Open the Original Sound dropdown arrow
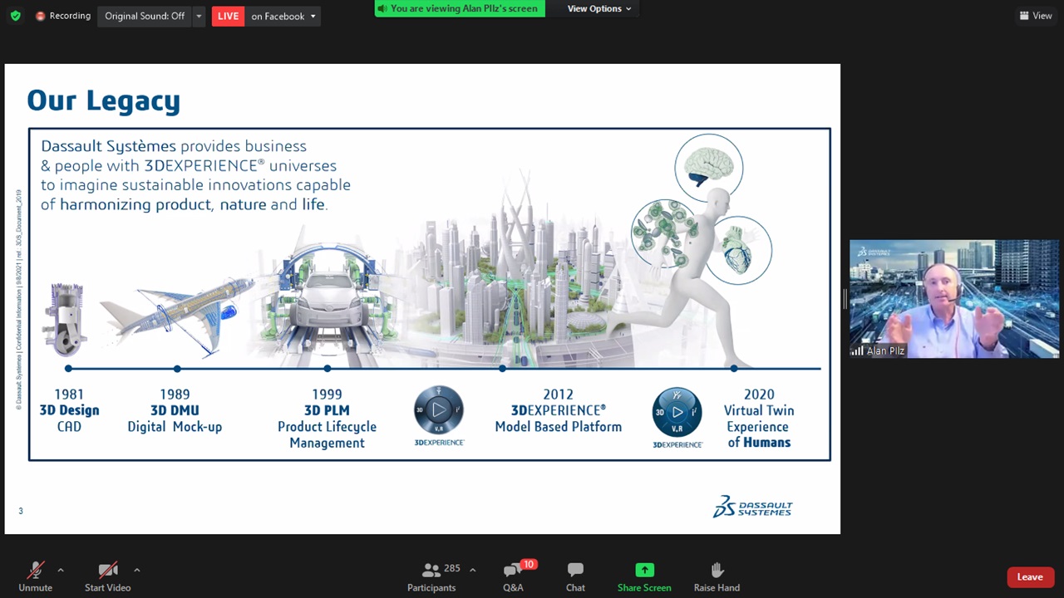The image size is (1064, 598). click(199, 16)
